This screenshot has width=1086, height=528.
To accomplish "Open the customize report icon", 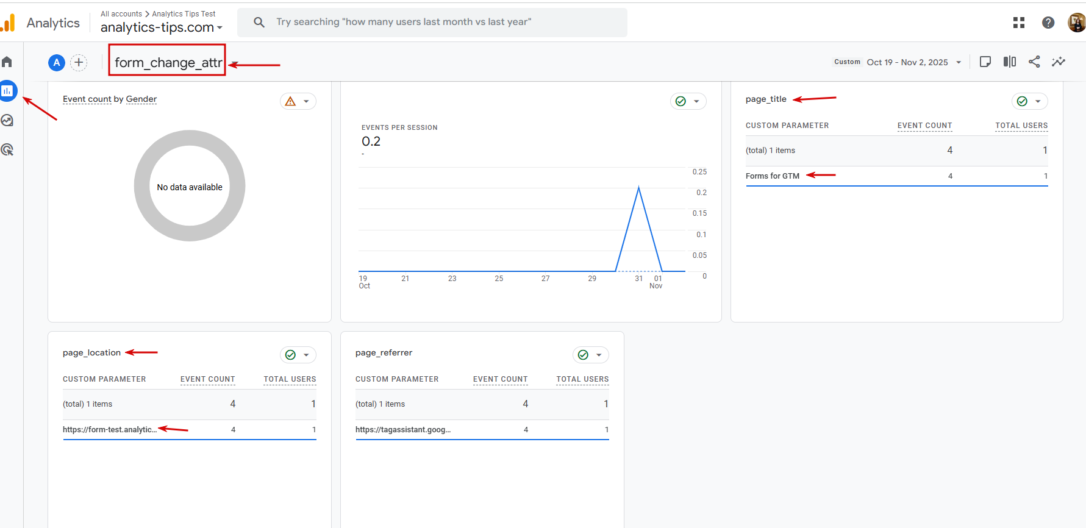I will tap(985, 62).
